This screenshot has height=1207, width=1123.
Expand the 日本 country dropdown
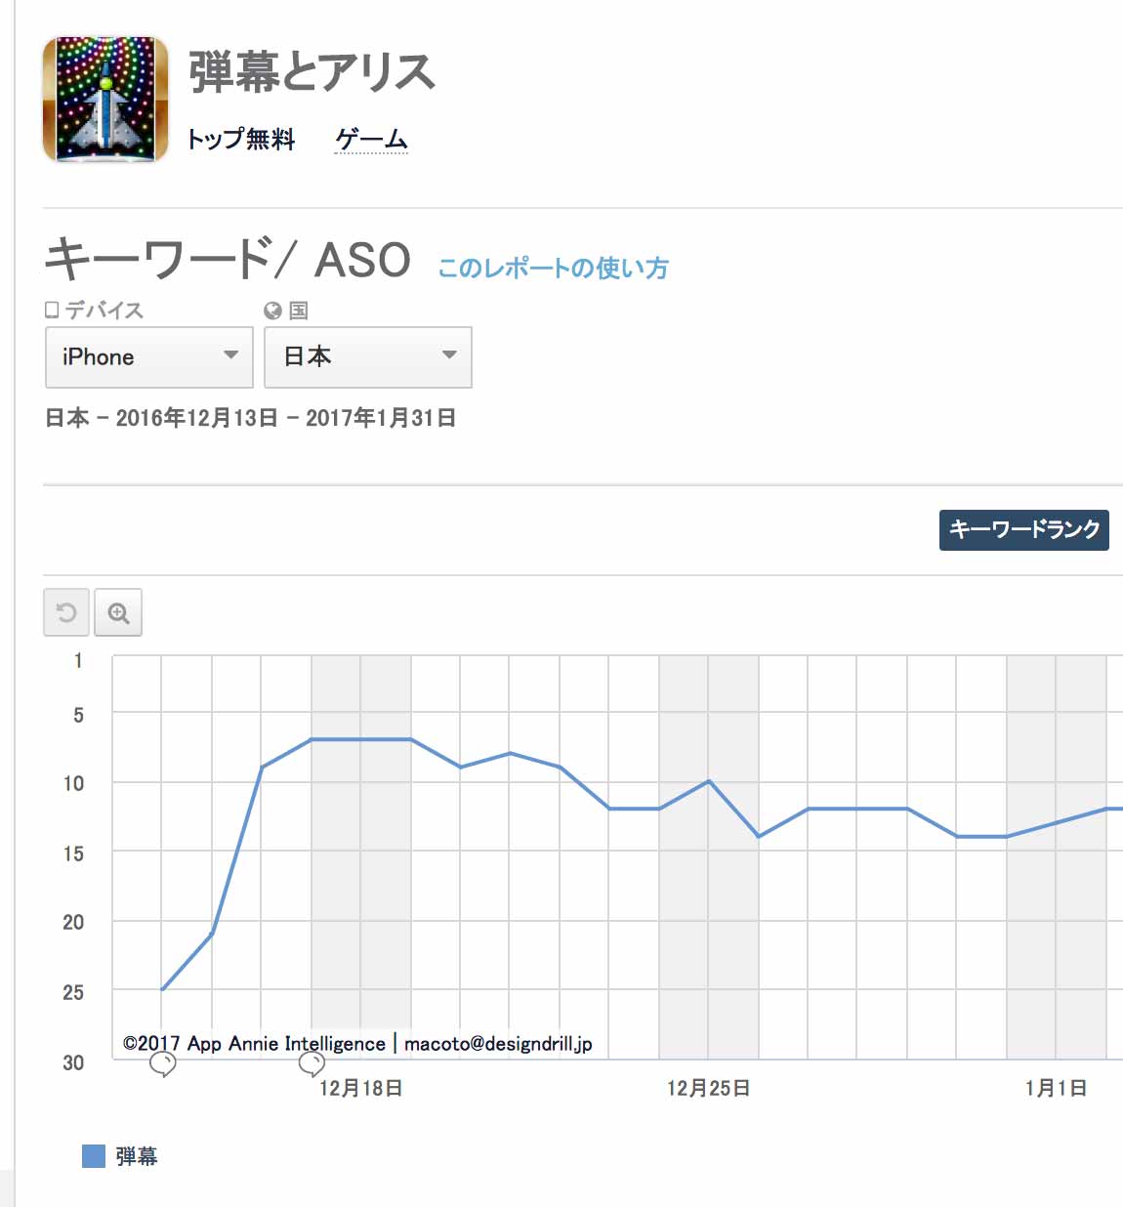point(368,357)
